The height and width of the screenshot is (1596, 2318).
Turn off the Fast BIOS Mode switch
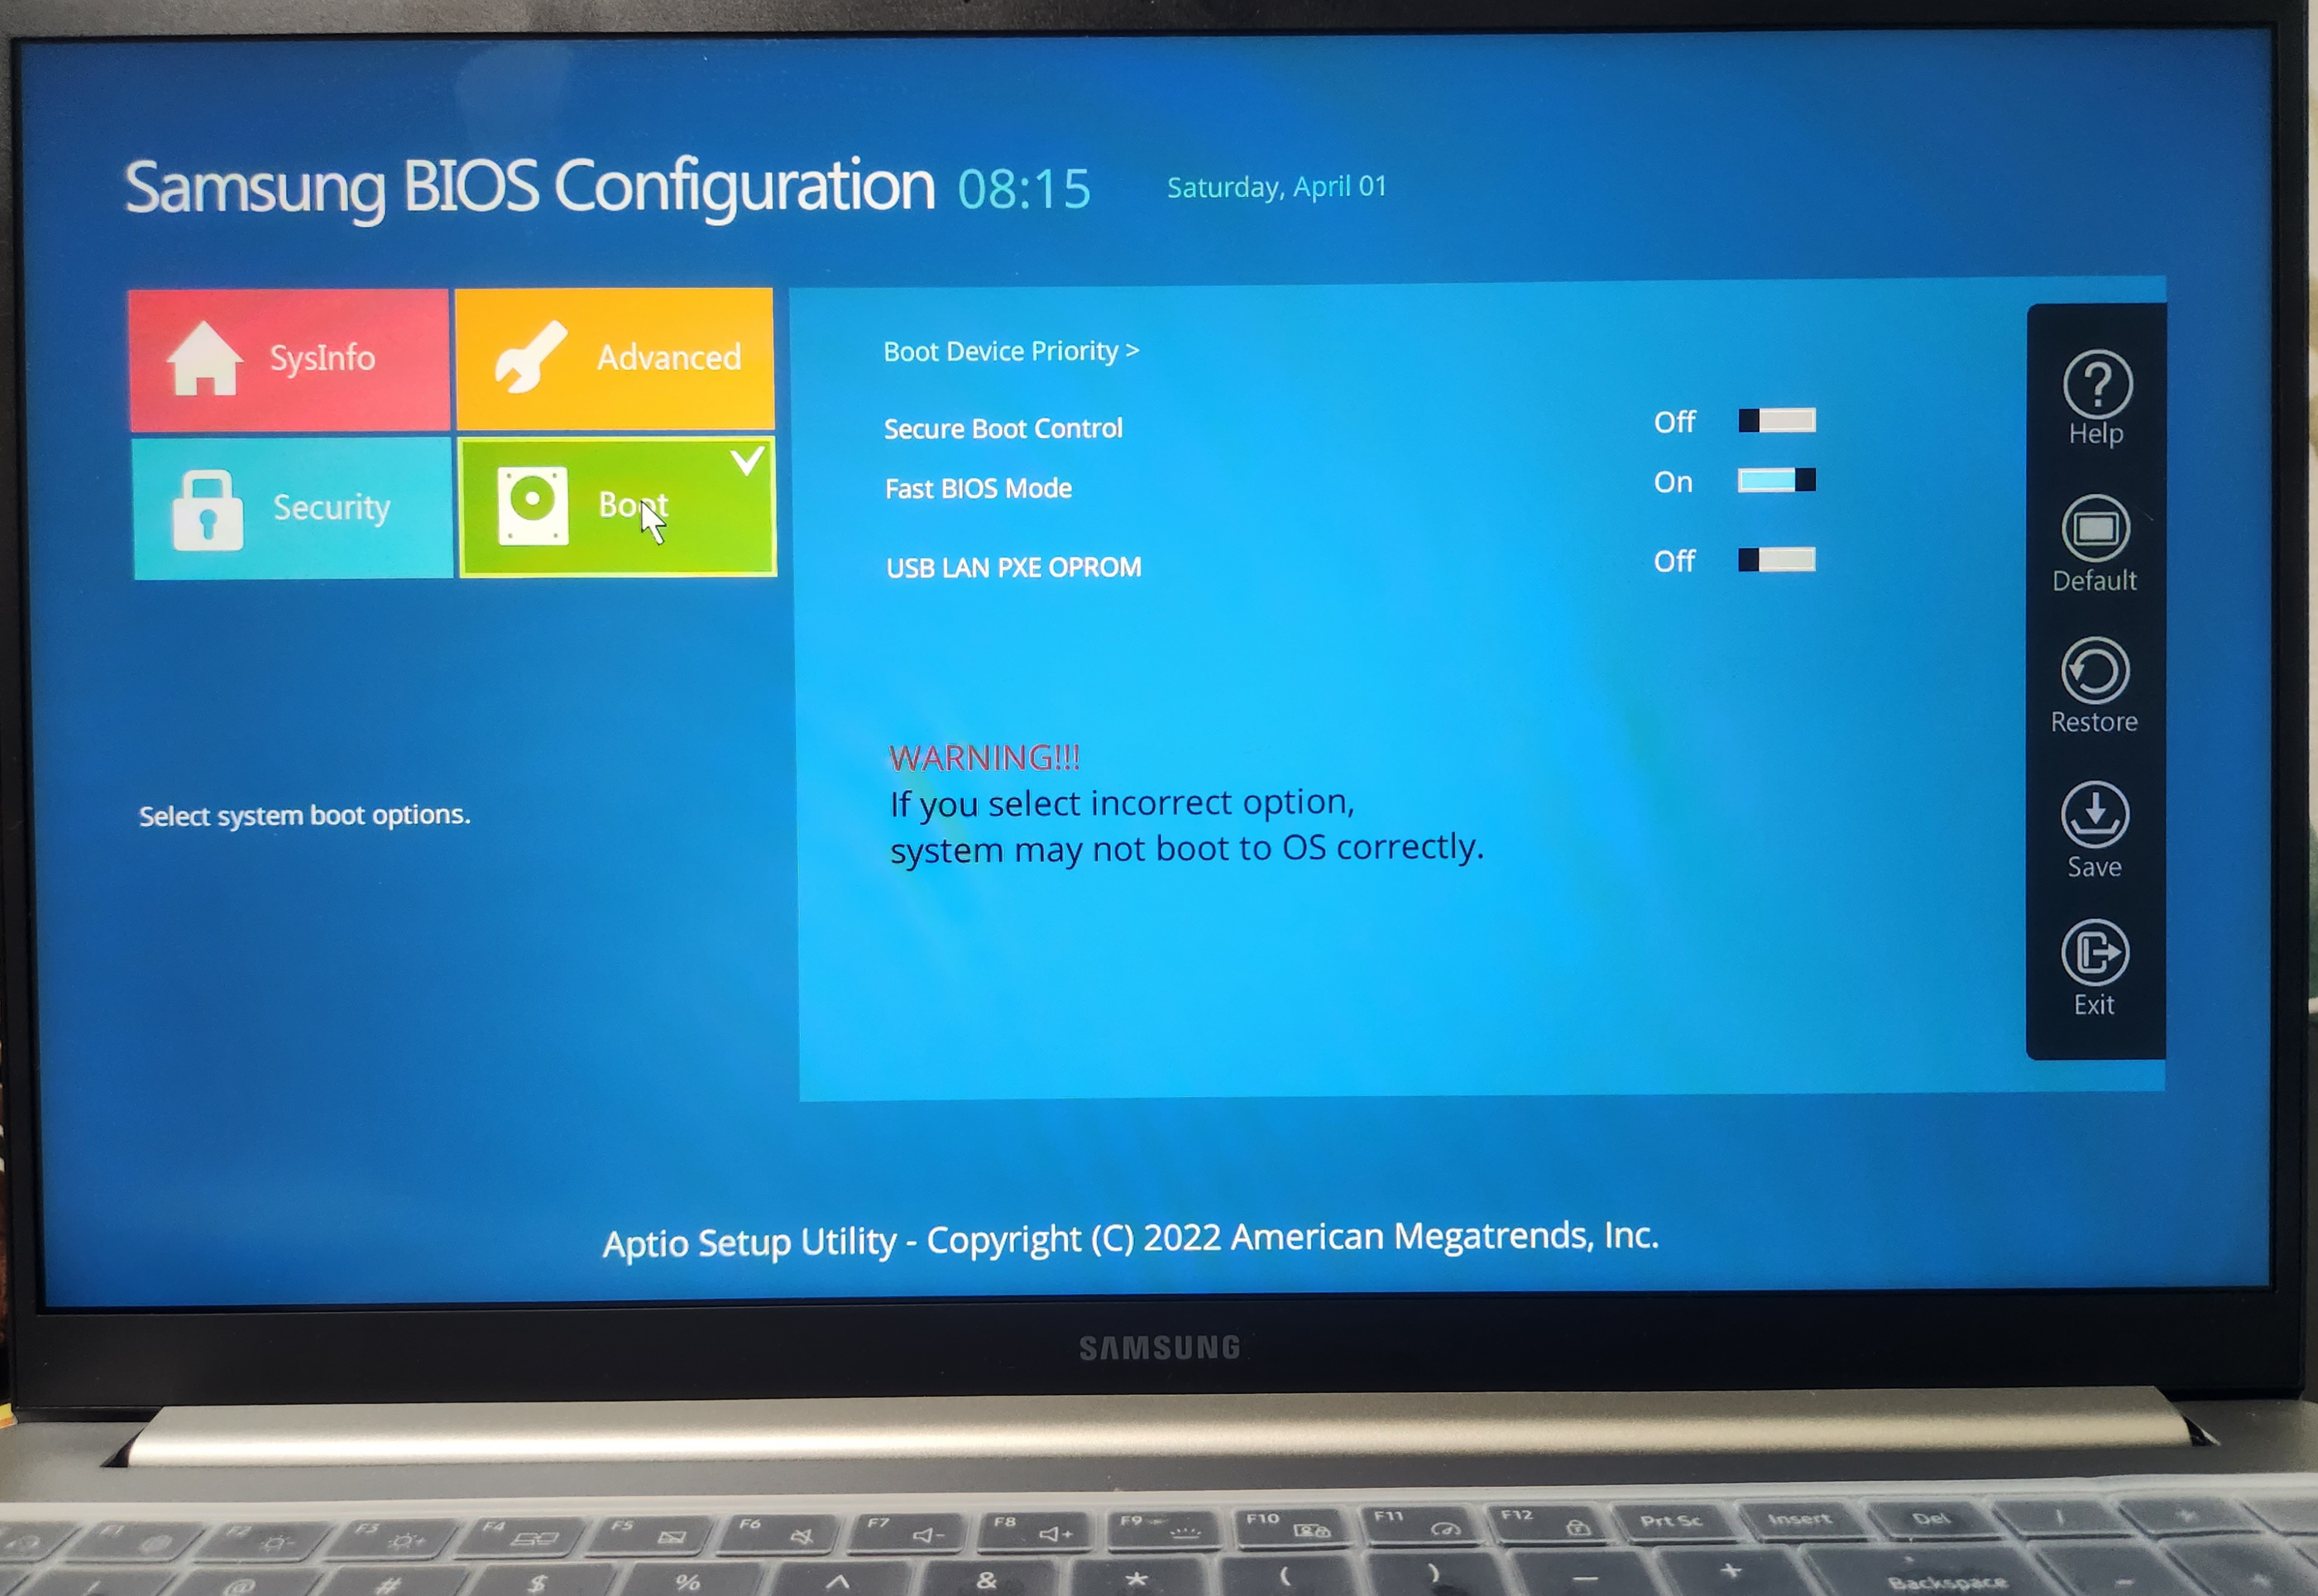point(1776,481)
